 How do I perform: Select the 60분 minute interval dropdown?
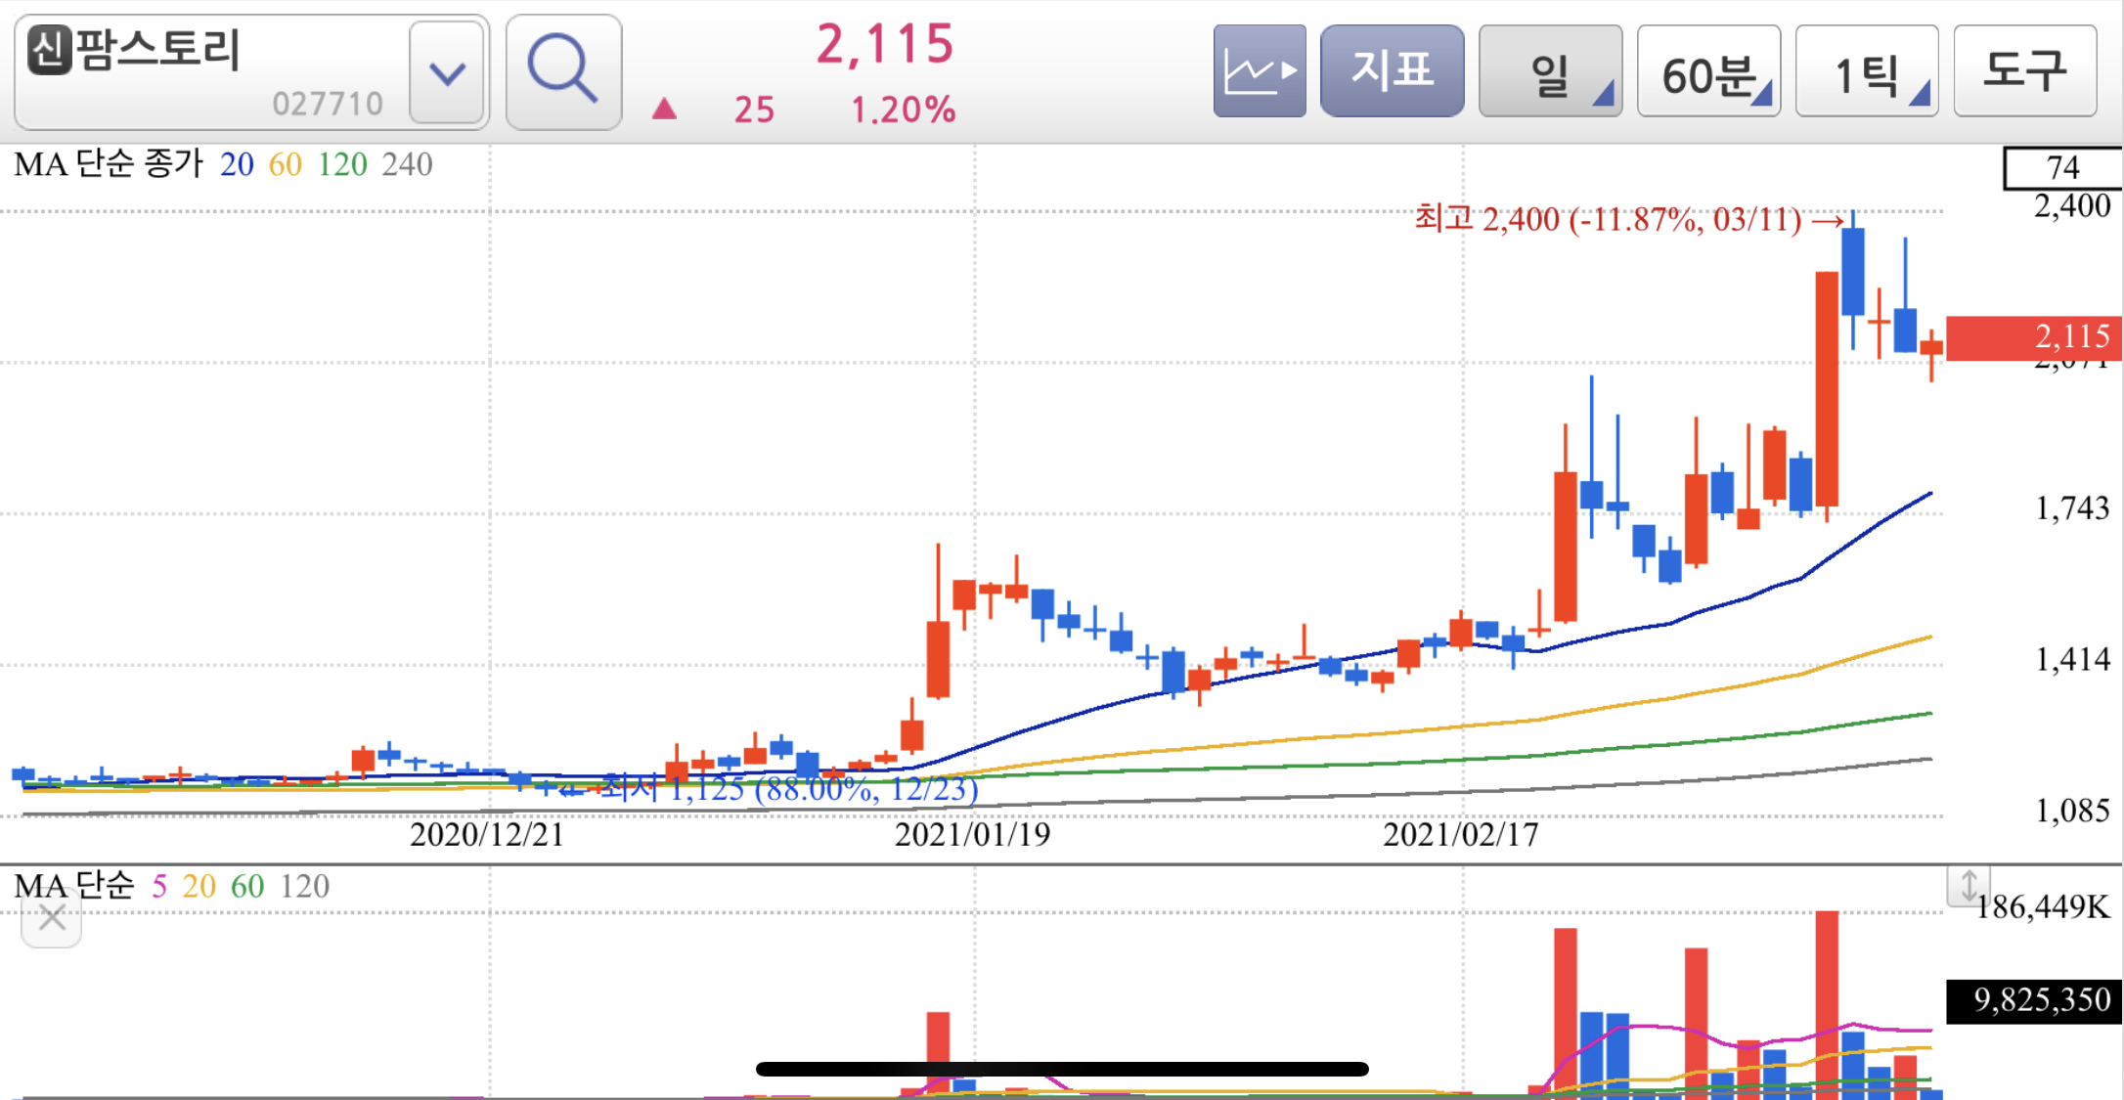coord(1708,71)
